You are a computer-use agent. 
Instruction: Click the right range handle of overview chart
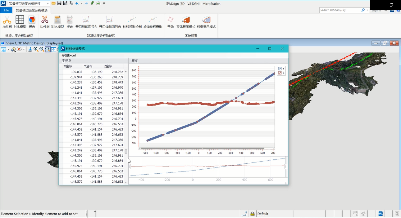pyautogui.click(x=285, y=167)
